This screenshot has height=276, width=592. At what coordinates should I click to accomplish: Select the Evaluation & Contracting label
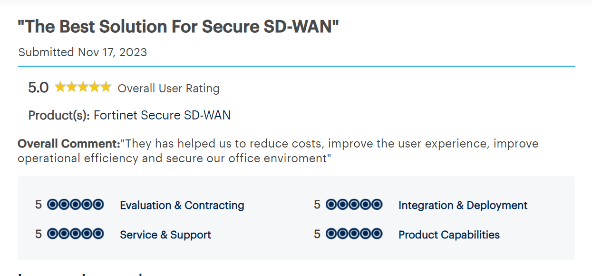pos(182,206)
